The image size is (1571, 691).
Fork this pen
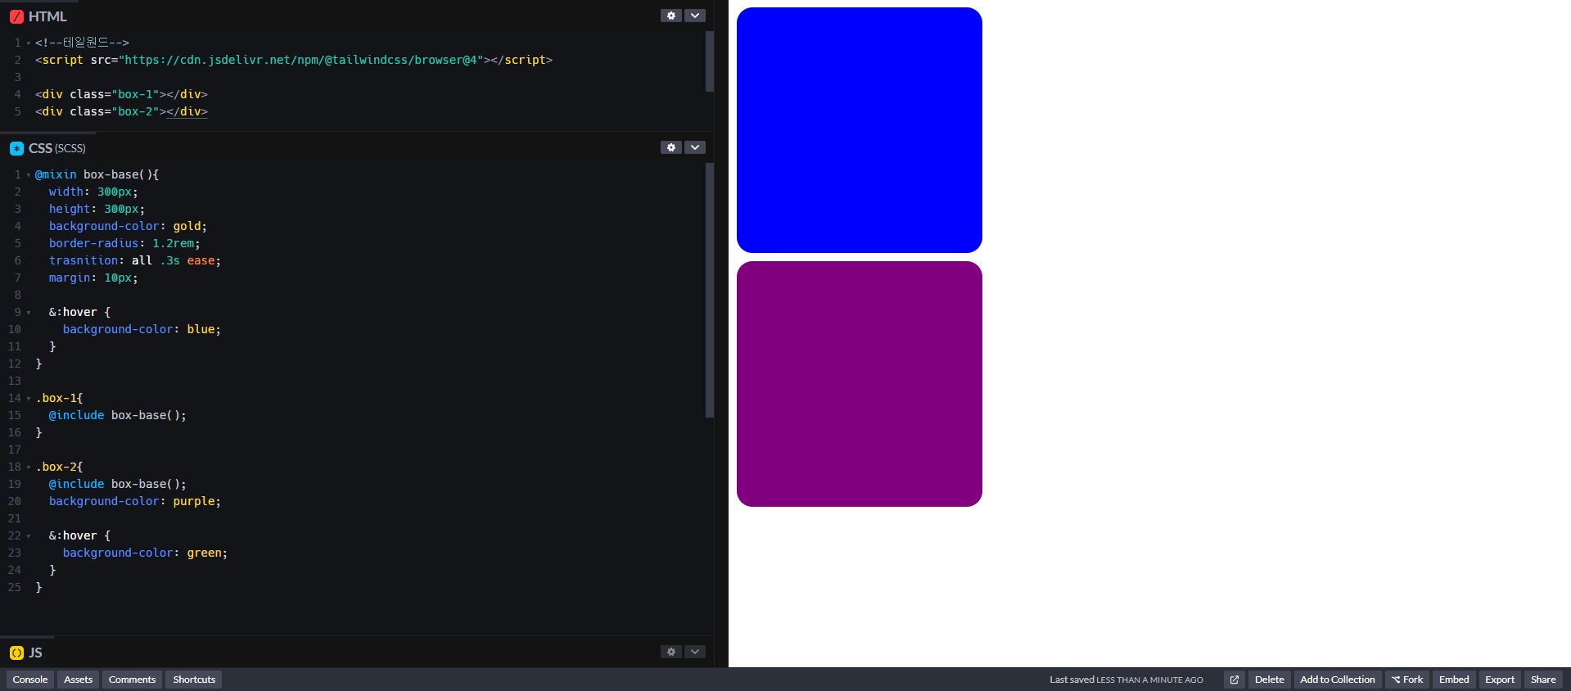(1407, 680)
